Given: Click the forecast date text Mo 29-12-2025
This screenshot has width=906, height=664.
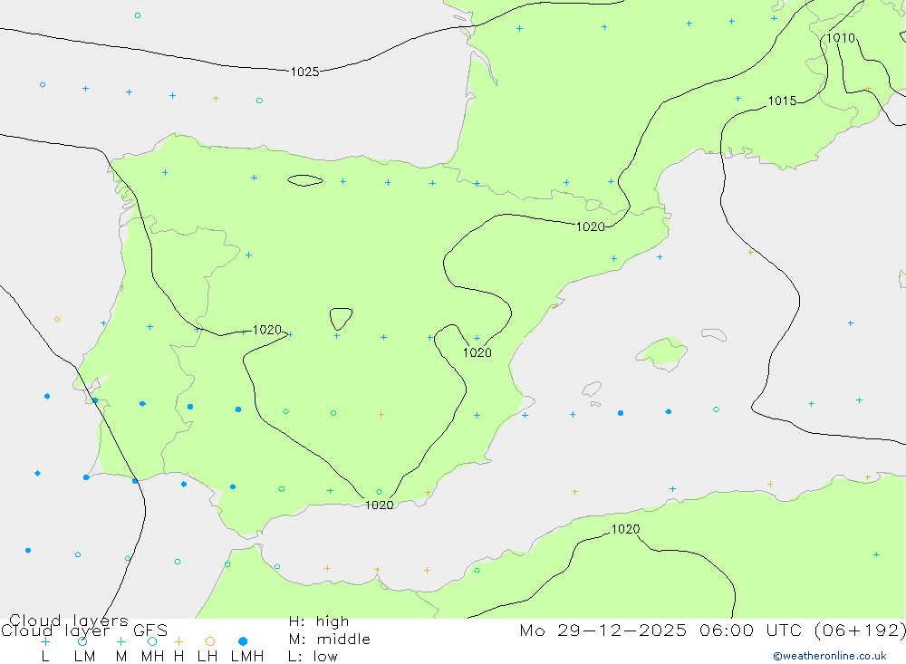Looking at the screenshot, I should tap(603, 630).
